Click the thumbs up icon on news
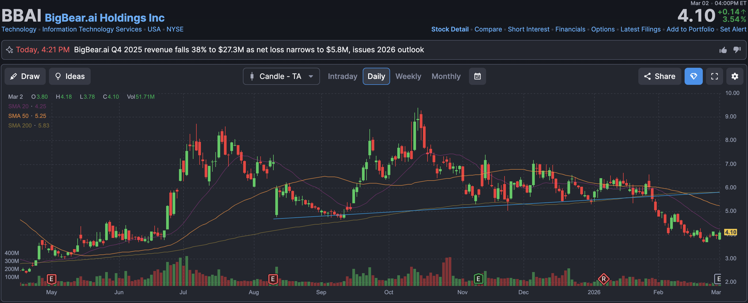Viewport: 748px width, 303px height. 723,50
